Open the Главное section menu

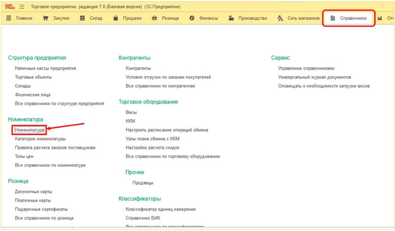click(19, 18)
